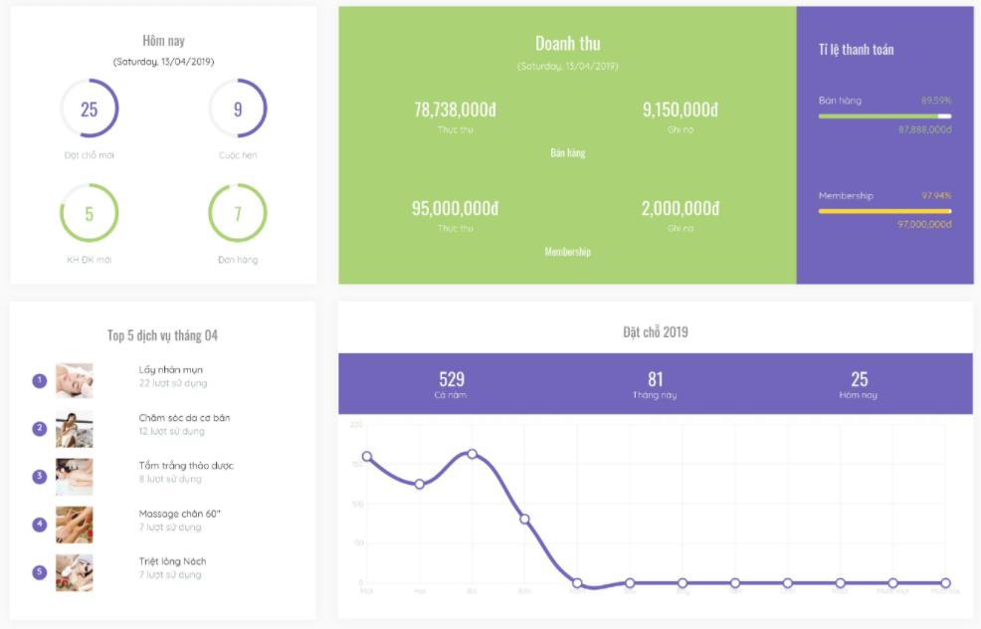Click the yellow Membership payment-rate progress bar

pos(884,211)
